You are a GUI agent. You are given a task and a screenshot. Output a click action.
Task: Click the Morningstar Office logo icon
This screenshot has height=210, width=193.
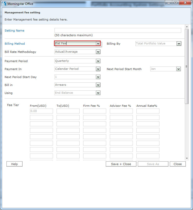click(4, 4)
